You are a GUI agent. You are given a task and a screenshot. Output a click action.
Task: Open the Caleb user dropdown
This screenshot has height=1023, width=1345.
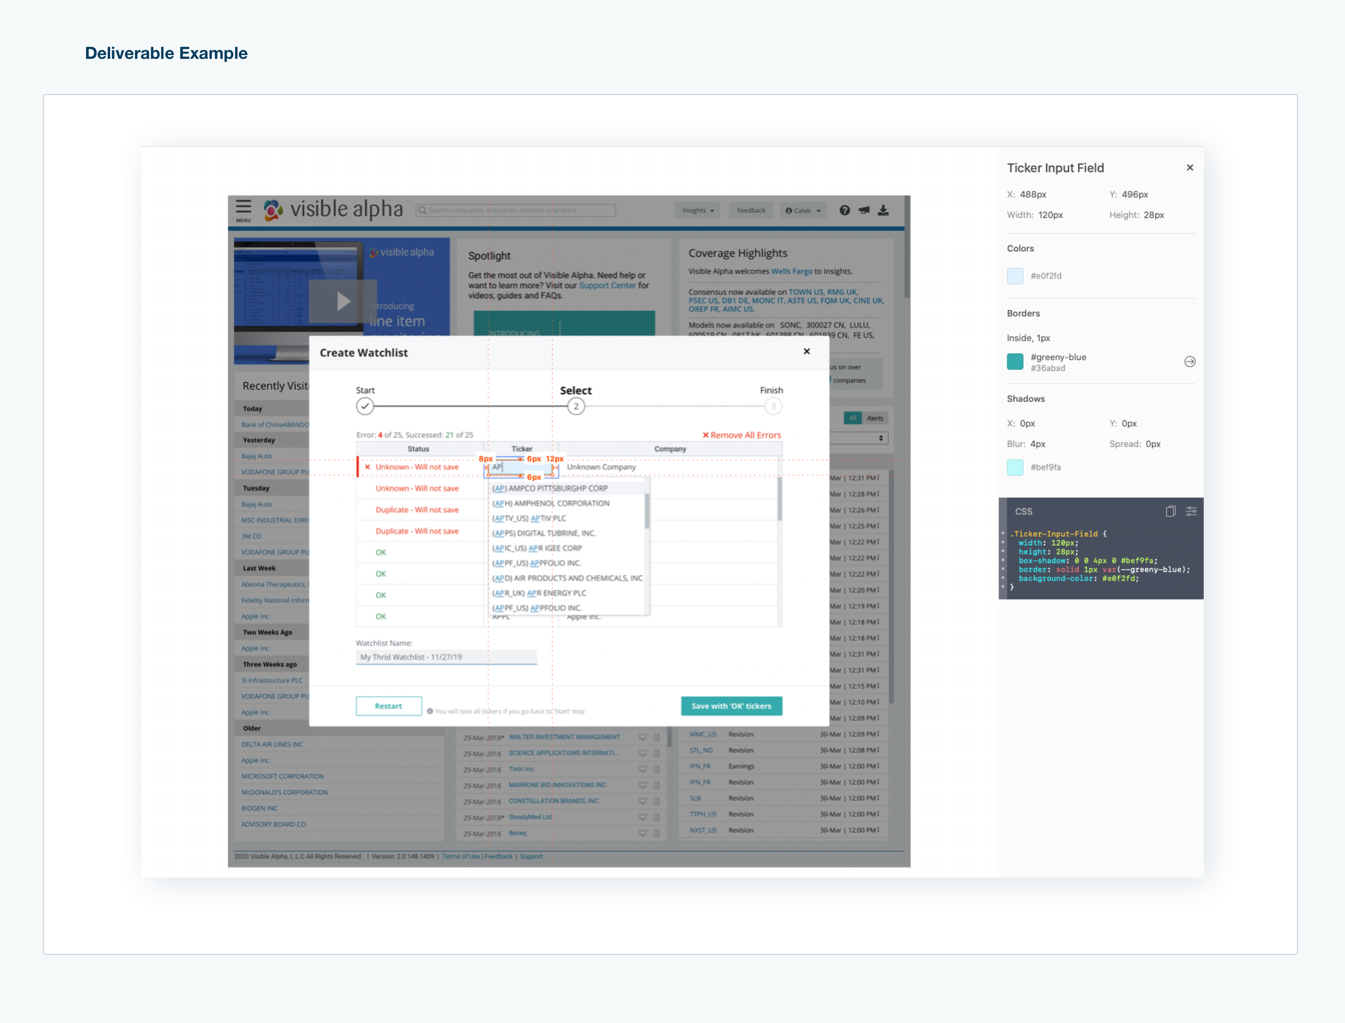(802, 211)
